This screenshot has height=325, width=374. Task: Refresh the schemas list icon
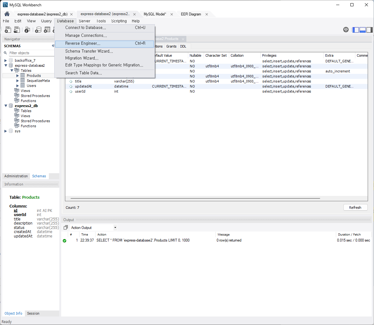[x=53, y=46]
